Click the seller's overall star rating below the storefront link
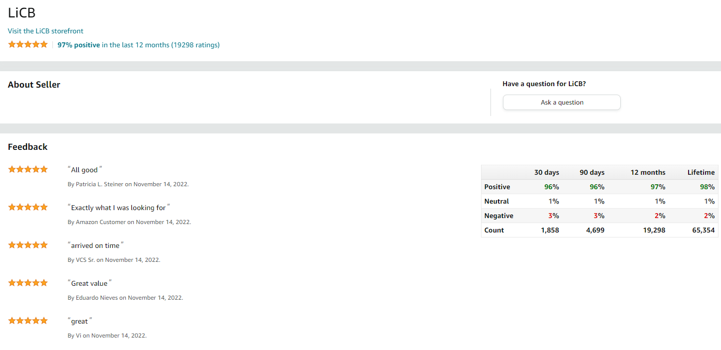The image size is (721, 350). click(x=28, y=44)
